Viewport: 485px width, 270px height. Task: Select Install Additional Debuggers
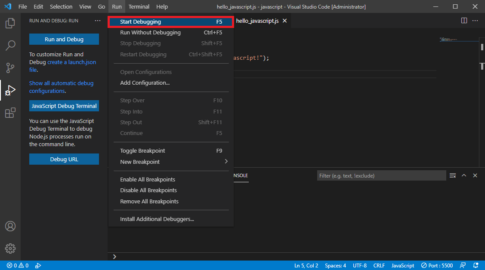tap(171, 219)
